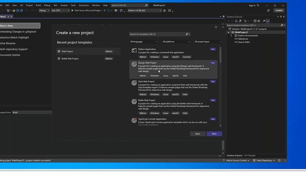Open the Debug configuration dropdown
The width and height of the screenshot is (306, 172).
click(44, 11)
